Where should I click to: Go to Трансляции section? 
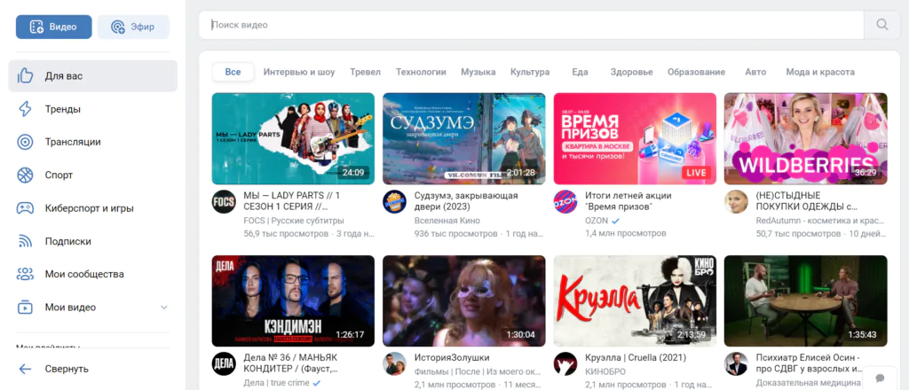click(92, 142)
